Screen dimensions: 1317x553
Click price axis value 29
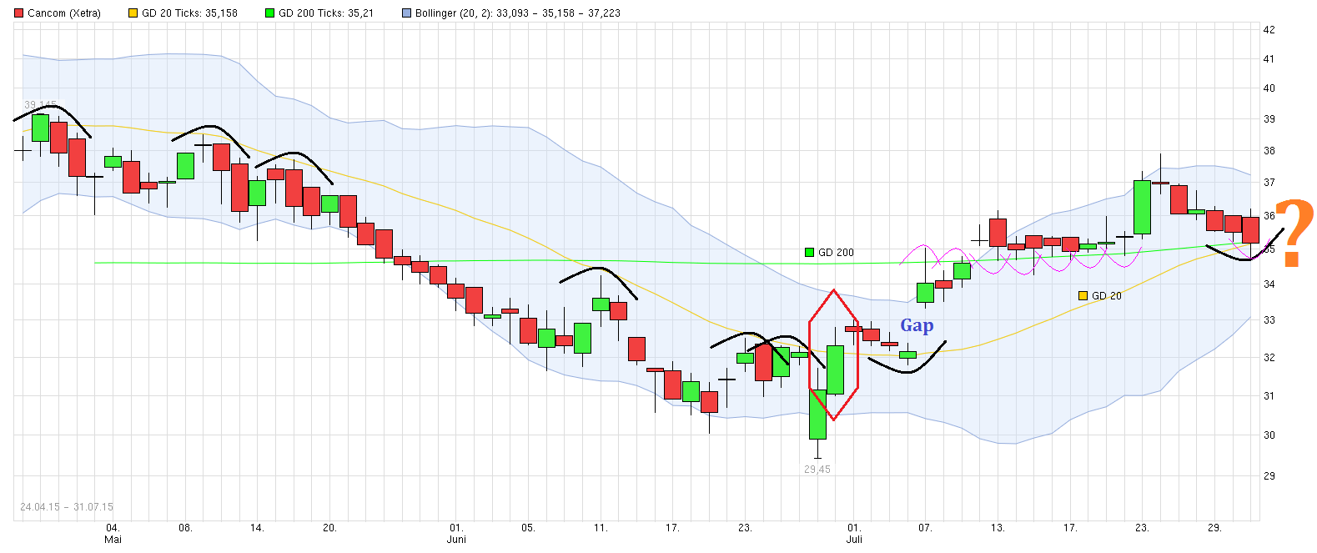[x=1269, y=476]
